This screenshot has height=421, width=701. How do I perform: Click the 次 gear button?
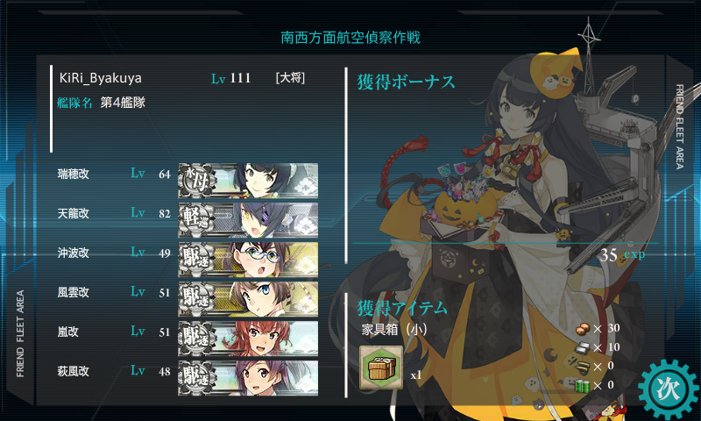click(668, 389)
